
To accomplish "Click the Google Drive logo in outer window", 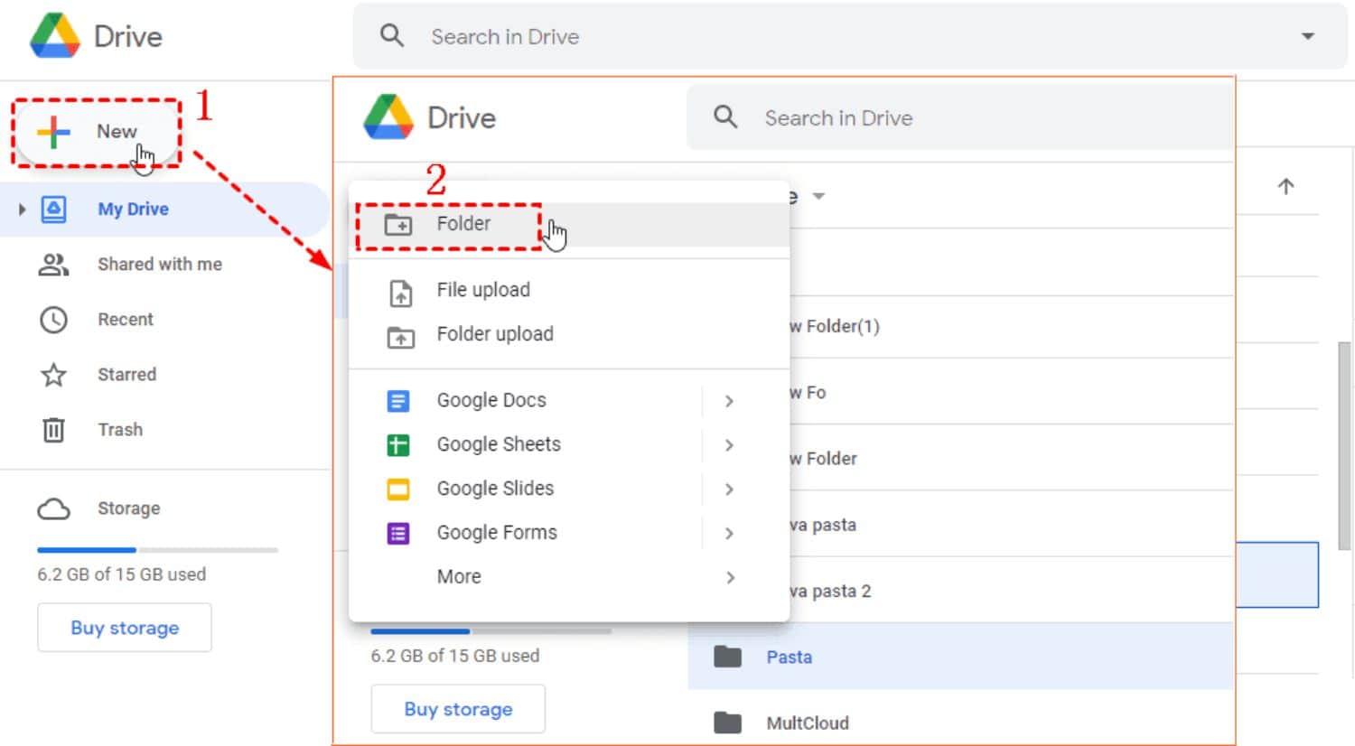I will pos(55,36).
